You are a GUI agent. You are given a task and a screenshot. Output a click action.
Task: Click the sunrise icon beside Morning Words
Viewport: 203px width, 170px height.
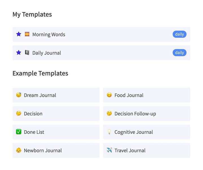pos(27,34)
